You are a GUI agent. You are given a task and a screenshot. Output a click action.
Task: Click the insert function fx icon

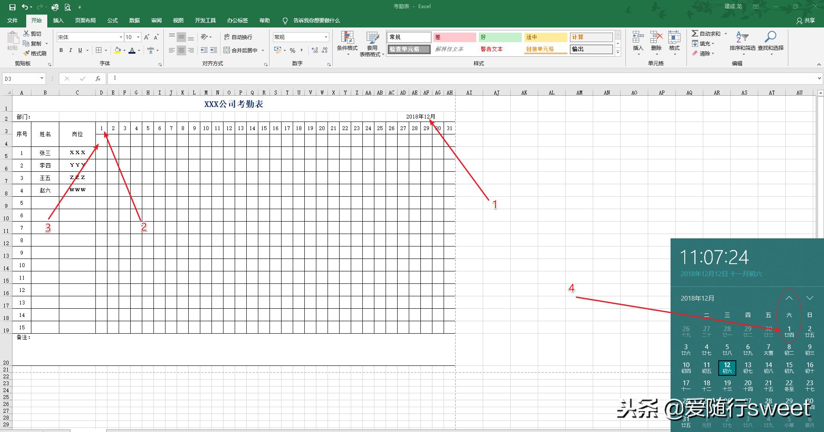coord(98,79)
